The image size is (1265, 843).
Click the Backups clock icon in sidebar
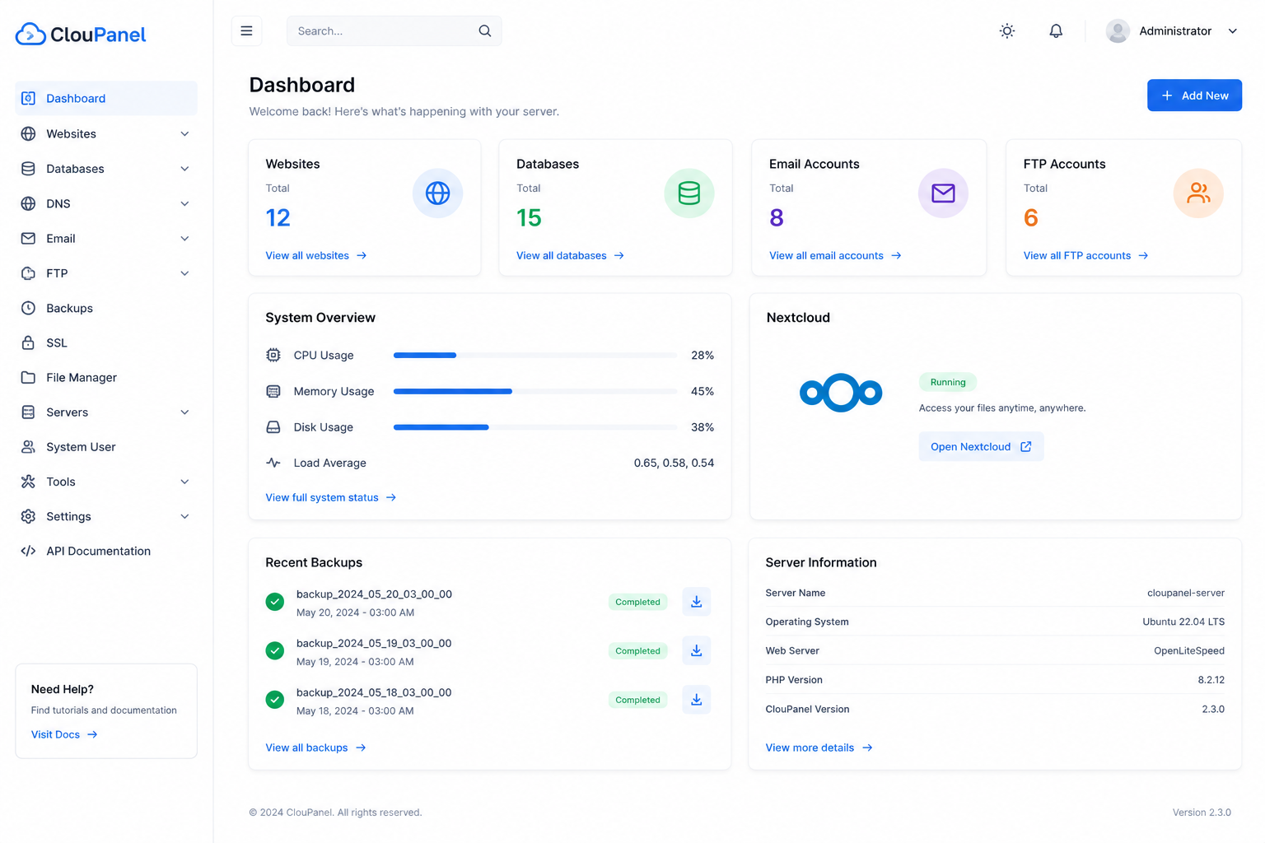[x=28, y=308]
